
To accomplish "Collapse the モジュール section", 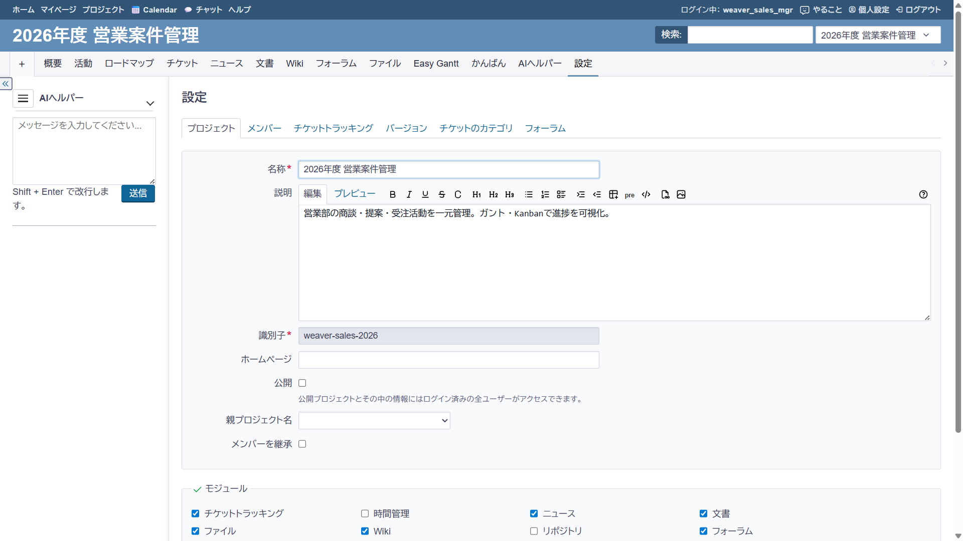I will tap(221, 488).
